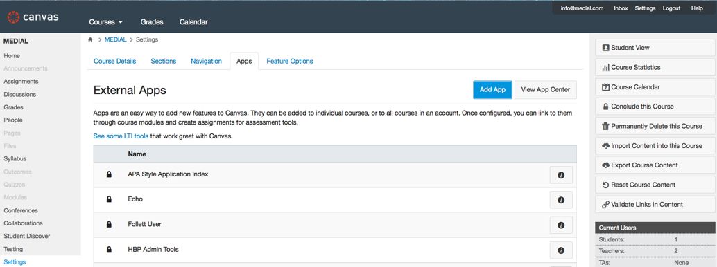Open info for Follett User app
Viewport: 717px width, 267px height.
pos(561,225)
